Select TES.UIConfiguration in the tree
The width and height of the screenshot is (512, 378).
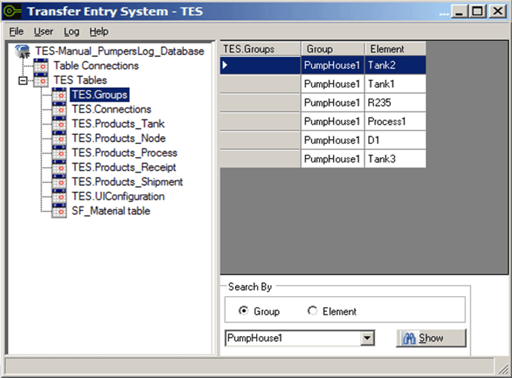(x=118, y=196)
